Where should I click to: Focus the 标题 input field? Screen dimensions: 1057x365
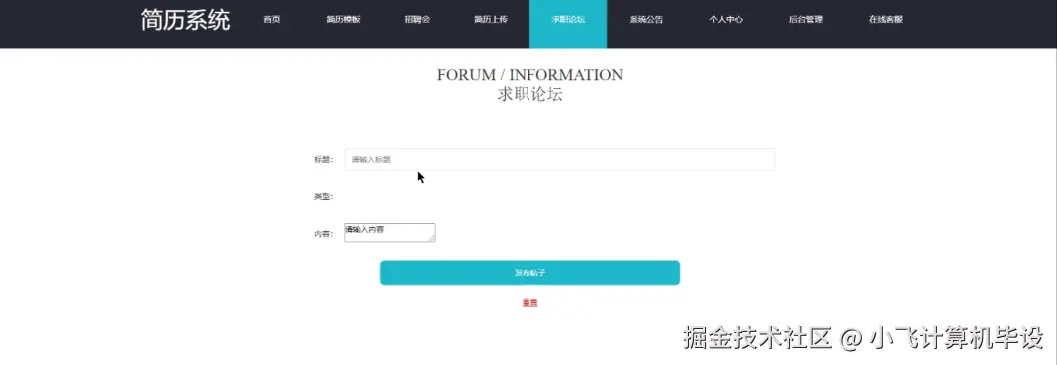[x=559, y=159]
